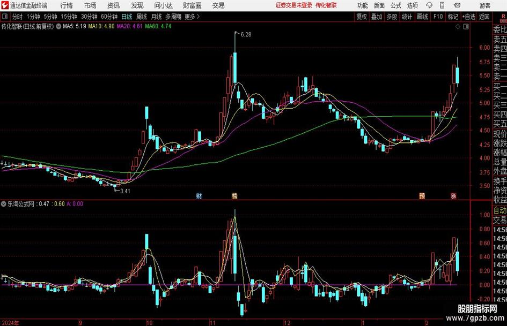Open the 乐淘公式网 sub-indicator dropdown arrow
The image size is (507, 326).
tap(4, 204)
